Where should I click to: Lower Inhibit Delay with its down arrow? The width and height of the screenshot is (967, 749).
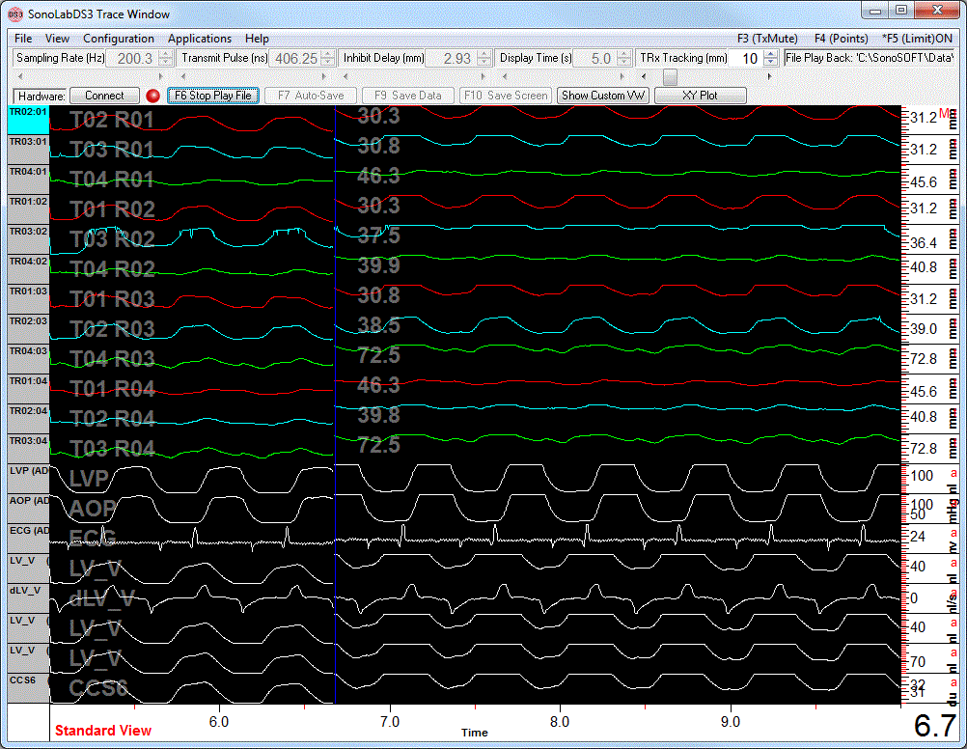point(484,63)
